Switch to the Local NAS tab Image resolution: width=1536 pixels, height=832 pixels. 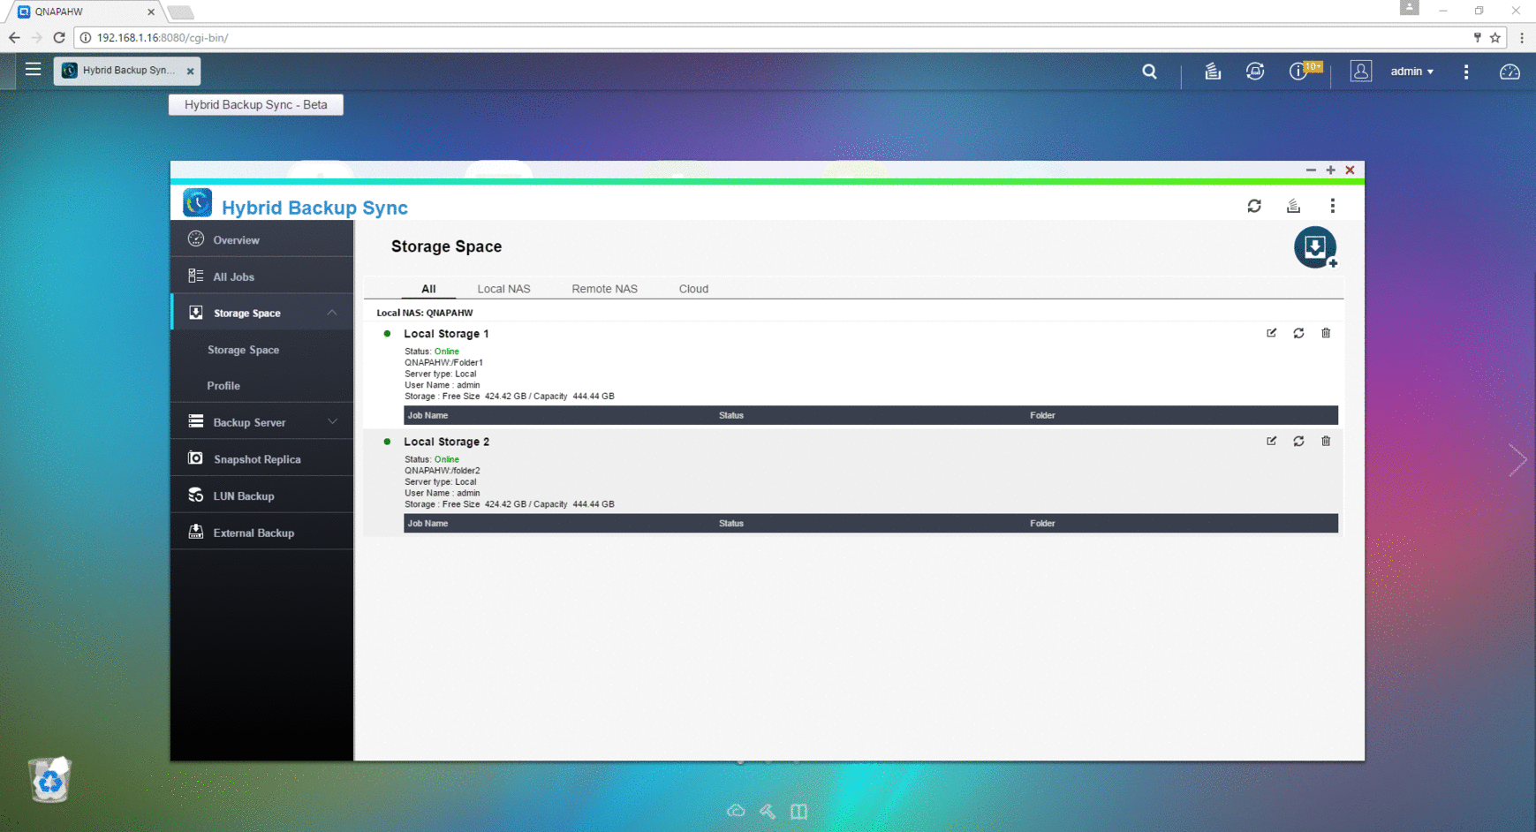503,289
